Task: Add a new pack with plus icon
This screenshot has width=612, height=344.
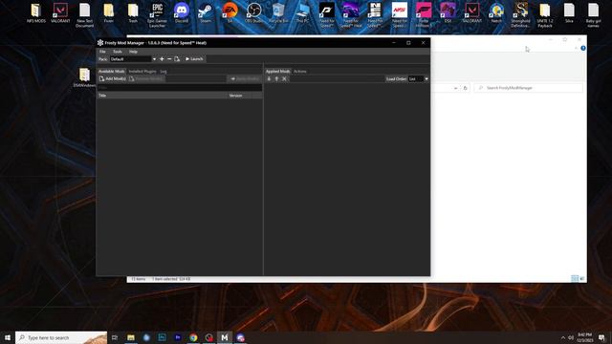Action: tap(162, 59)
